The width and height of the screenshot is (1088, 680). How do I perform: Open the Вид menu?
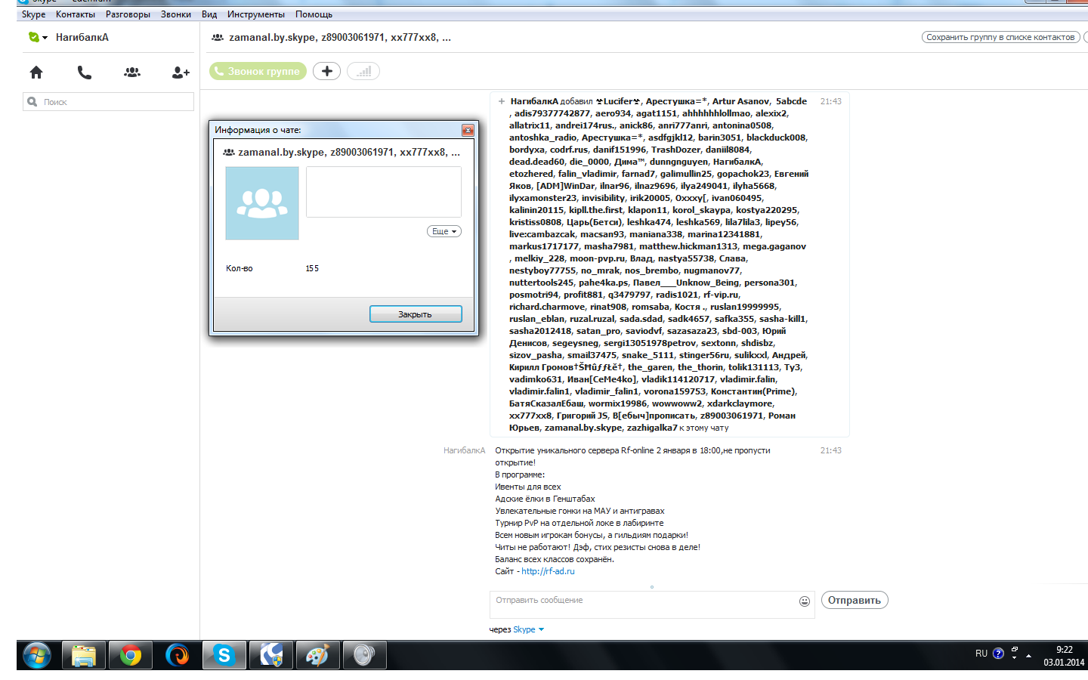209,14
